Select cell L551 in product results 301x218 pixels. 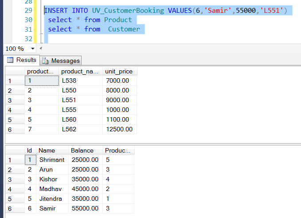tap(81, 100)
